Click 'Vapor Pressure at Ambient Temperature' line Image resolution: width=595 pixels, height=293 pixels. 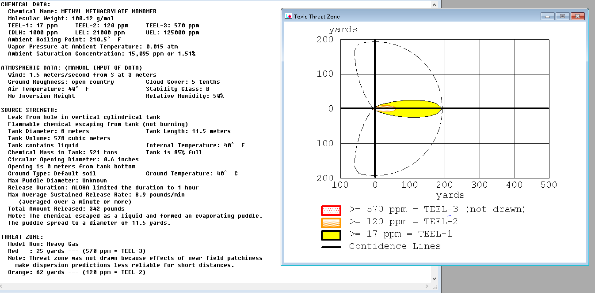coord(93,47)
